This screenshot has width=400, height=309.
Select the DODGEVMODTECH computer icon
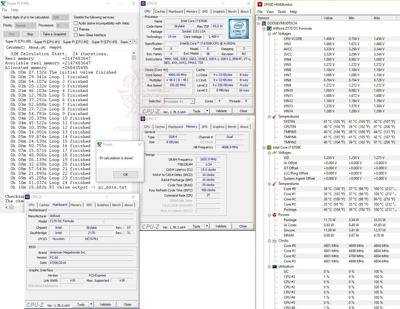264,23
